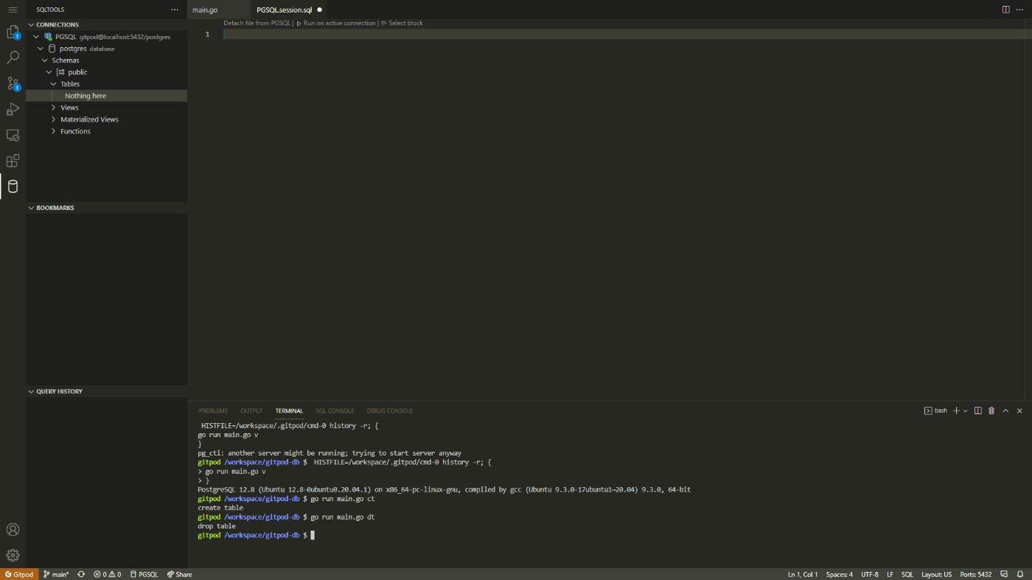The height and width of the screenshot is (580, 1032).
Task: Open the Remote Explorer view
Action: [x=13, y=135]
